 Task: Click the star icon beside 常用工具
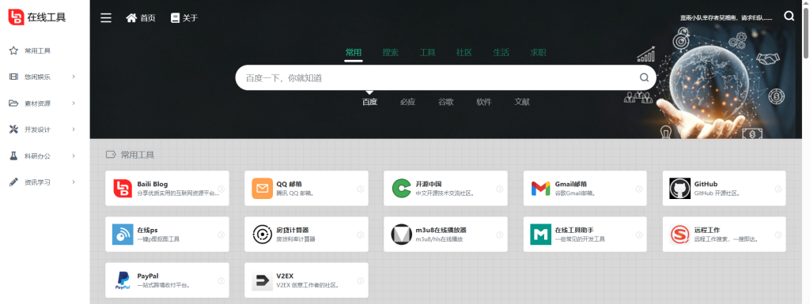pyautogui.click(x=14, y=51)
